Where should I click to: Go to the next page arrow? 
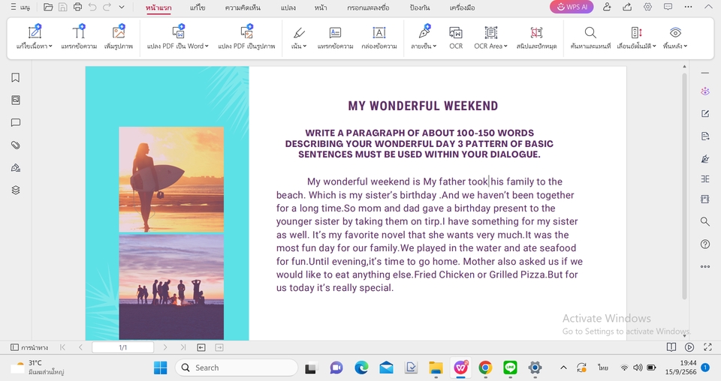pos(165,347)
